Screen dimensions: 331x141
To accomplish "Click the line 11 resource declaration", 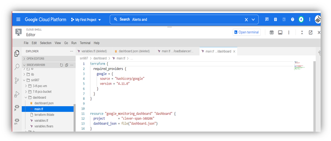I will point(133,114).
